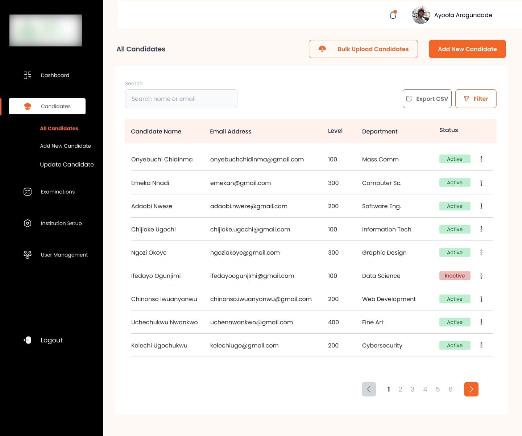Jump to page 5

tap(438, 389)
